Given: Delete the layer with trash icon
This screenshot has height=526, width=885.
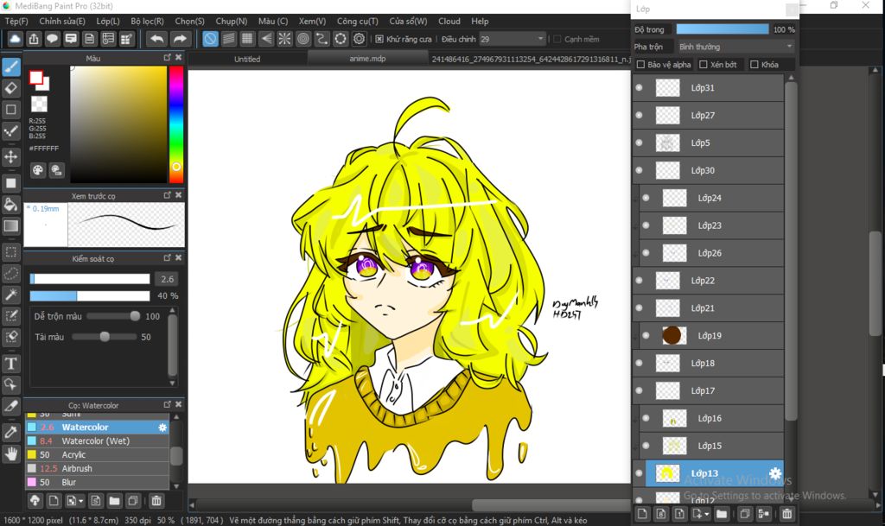Looking at the screenshot, I should [786, 514].
